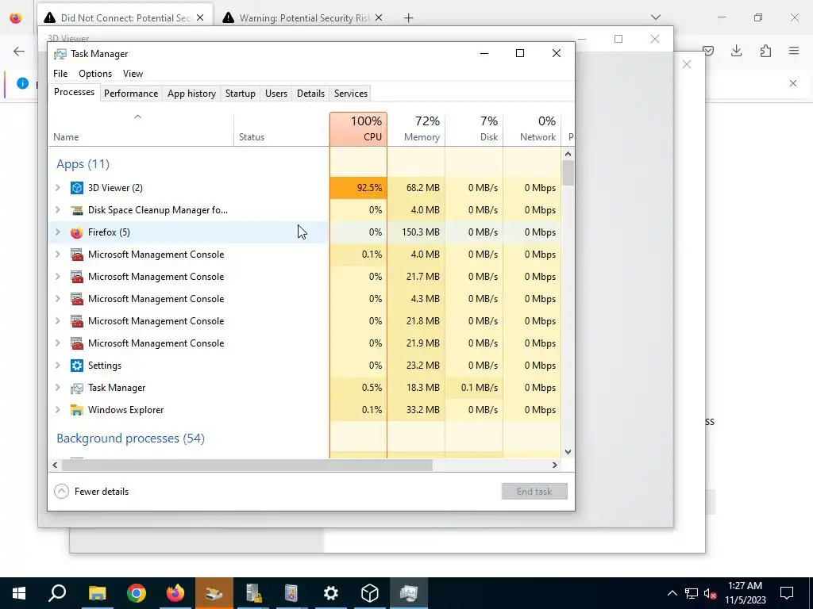Close the 'Did Not Connect' Firefox tab
Viewport: 813px width, 609px height.
point(200,17)
